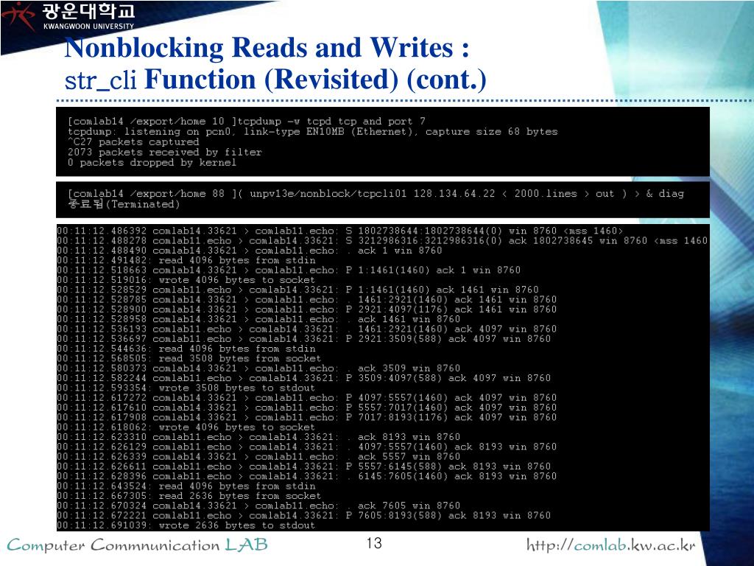The width and height of the screenshot is (754, 566).
Task: Click the 00:11:12.536697 'P 2921:3509(588)' line
Action: coord(303,339)
